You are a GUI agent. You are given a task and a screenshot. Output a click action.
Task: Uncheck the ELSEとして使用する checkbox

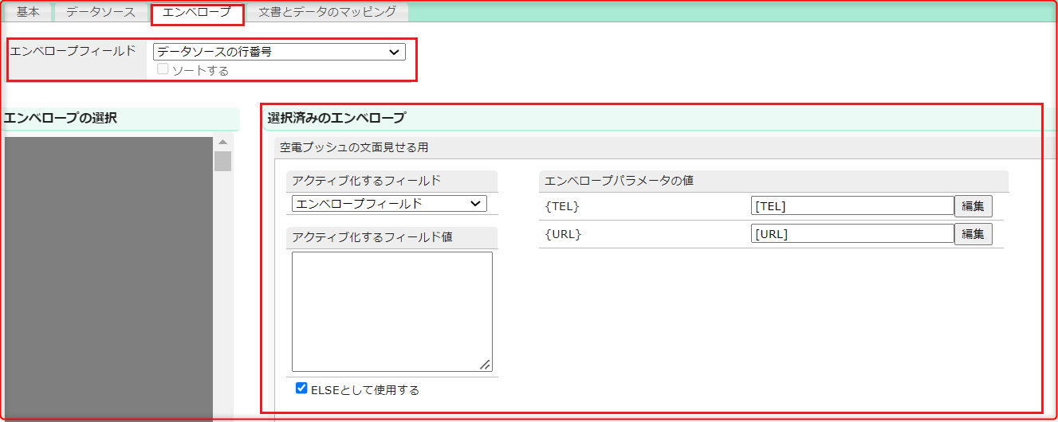click(301, 389)
